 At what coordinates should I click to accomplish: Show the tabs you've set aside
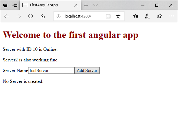pos(5,5)
